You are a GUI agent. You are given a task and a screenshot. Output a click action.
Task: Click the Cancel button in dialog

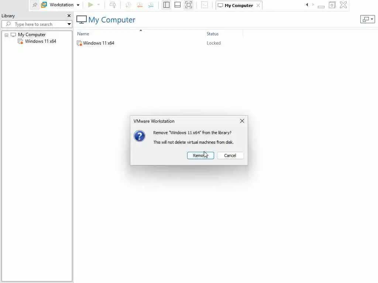(230, 156)
